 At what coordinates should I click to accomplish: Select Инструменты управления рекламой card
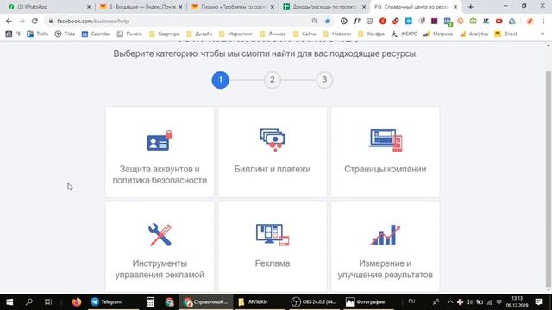(160, 246)
